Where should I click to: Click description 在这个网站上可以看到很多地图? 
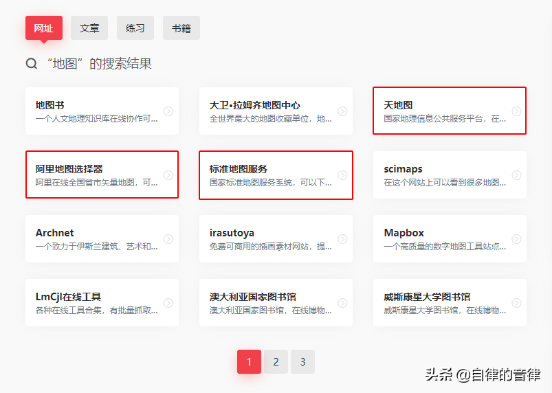[445, 183]
